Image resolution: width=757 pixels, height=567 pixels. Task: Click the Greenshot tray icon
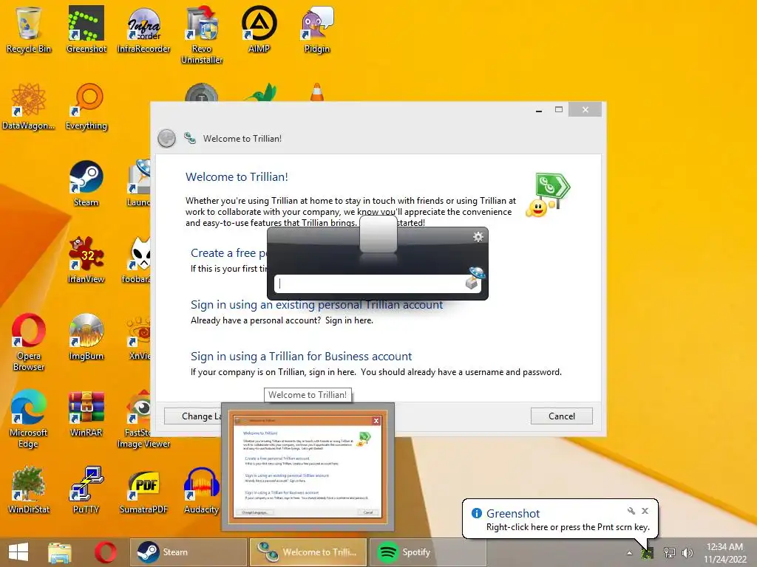(x=648, y=552)
